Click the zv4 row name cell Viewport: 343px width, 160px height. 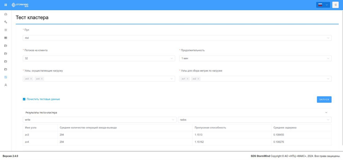point(40,142)
